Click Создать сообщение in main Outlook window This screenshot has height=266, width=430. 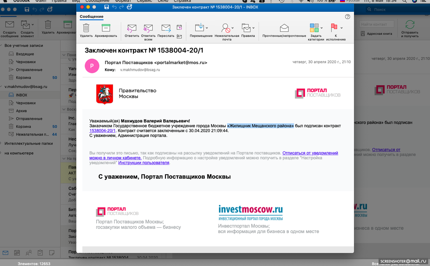(x=10, y=29)
